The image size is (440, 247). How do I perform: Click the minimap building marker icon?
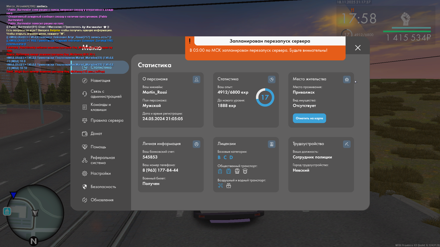pos(7,211)
